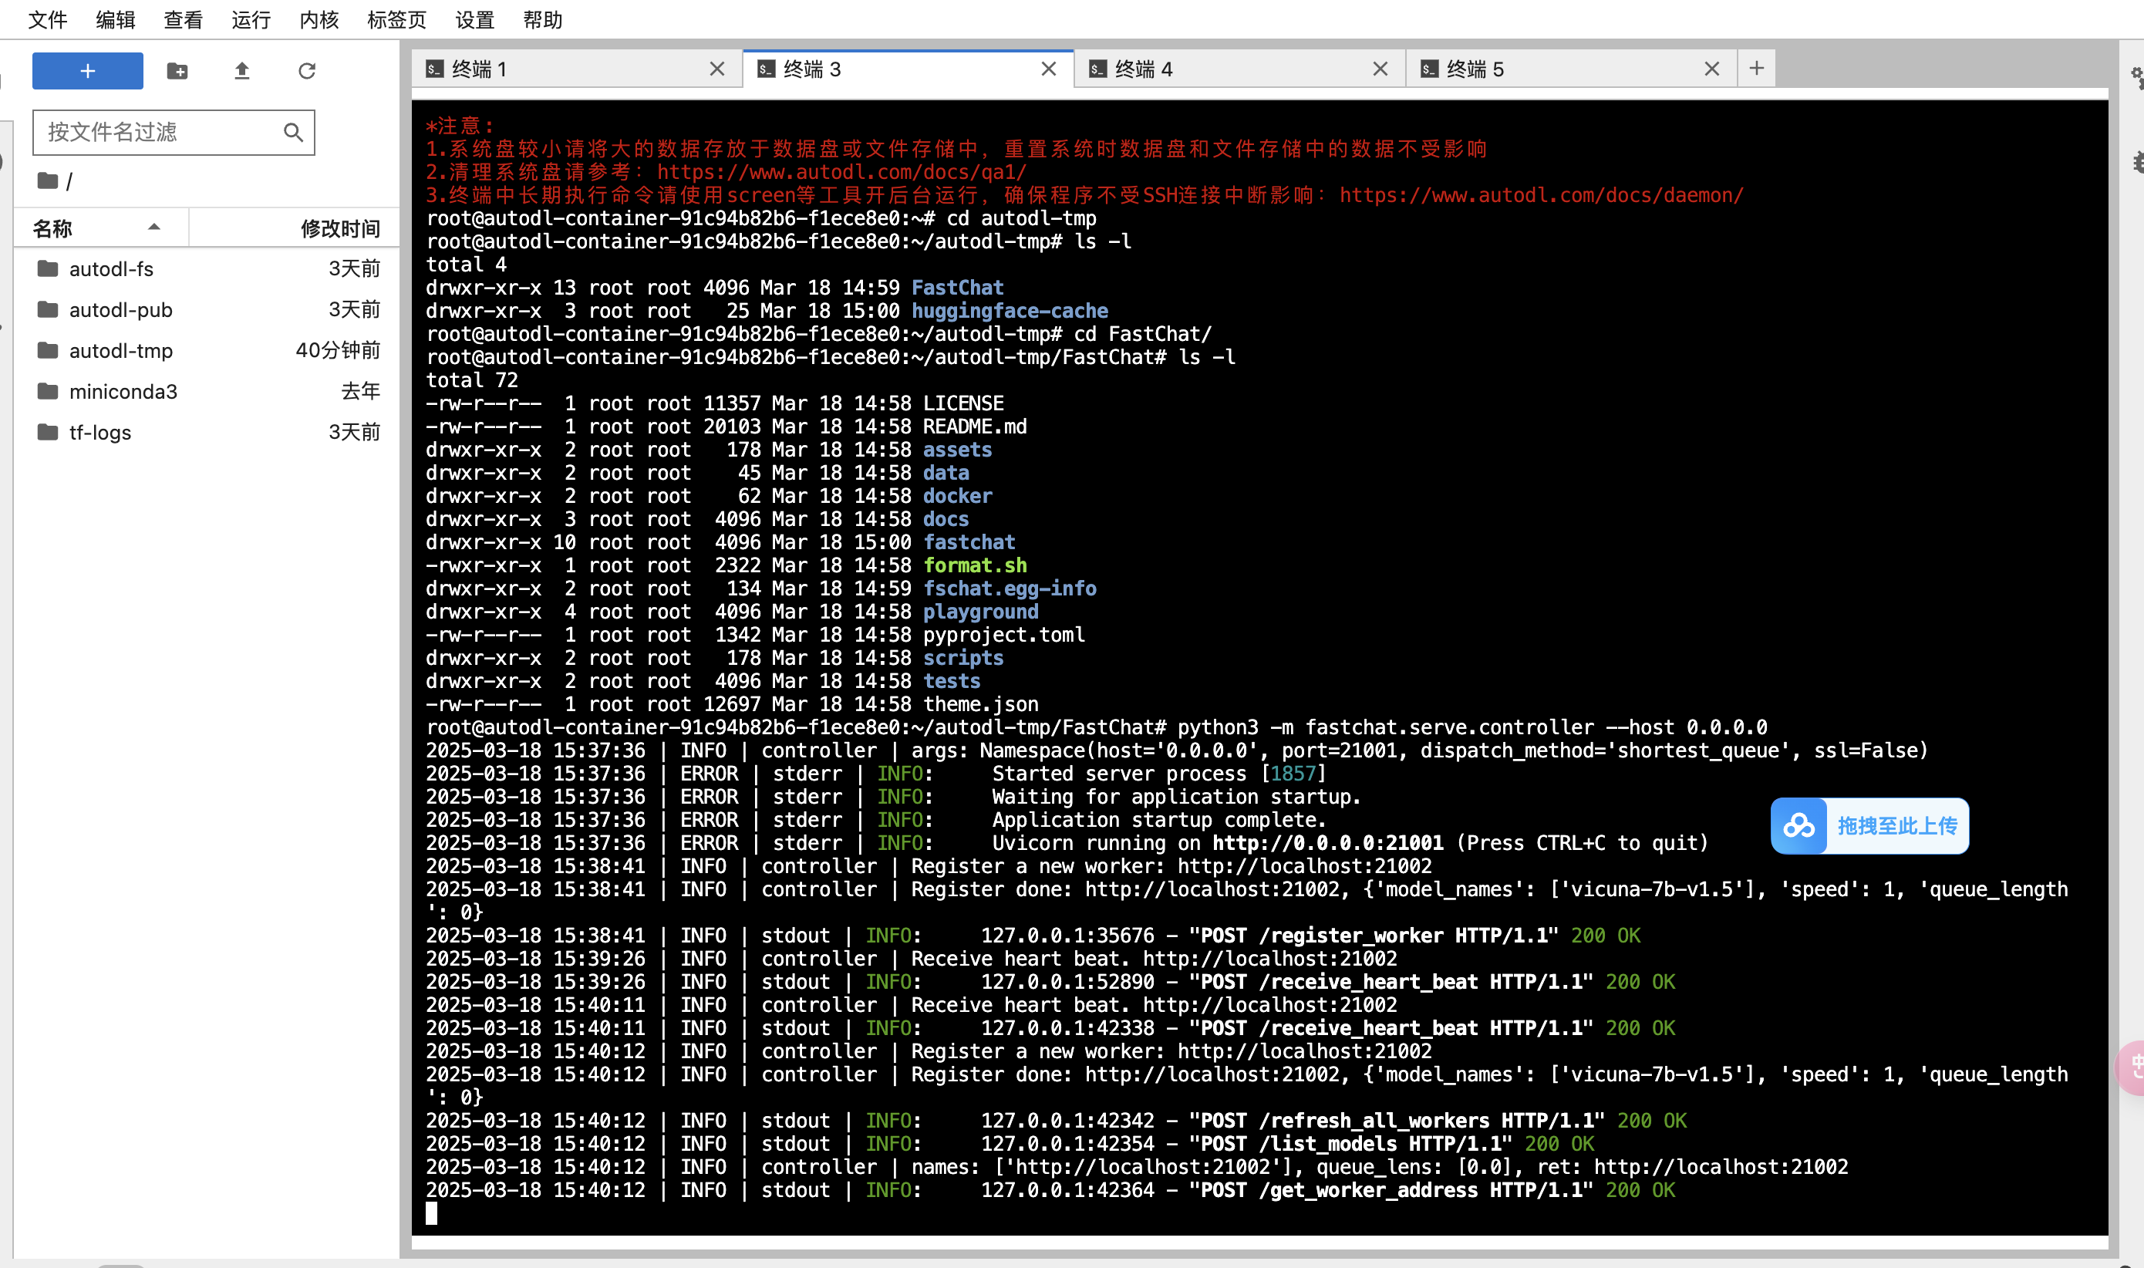This screenshot has width=2144, height=1268.
Task: Click the root folder breadcrumb icon
Action: click(48, 180)
